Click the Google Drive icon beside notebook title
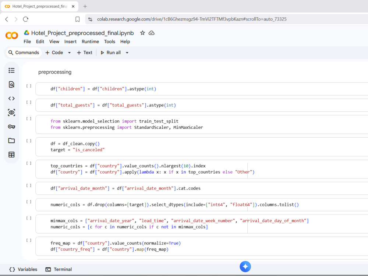 pos(26,33)
